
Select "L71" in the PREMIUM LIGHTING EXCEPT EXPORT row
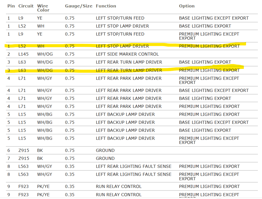[x=22, y=78]
